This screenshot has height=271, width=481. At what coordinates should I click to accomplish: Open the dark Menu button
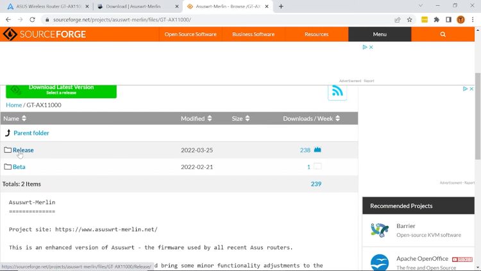pyautogui.click(x=380, y=34)
